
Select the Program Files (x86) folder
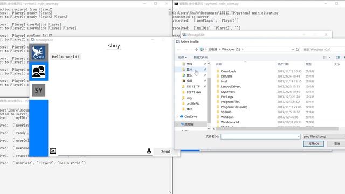click(x=234, y=107)
